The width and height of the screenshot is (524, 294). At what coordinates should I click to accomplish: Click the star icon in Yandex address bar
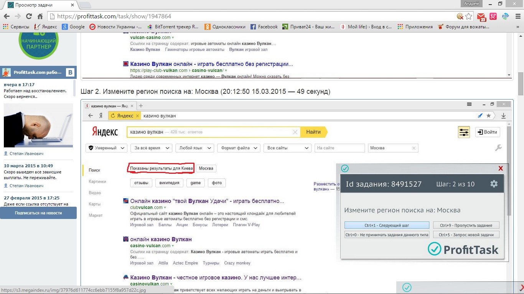pyautogui.click(x=488, y=116)
